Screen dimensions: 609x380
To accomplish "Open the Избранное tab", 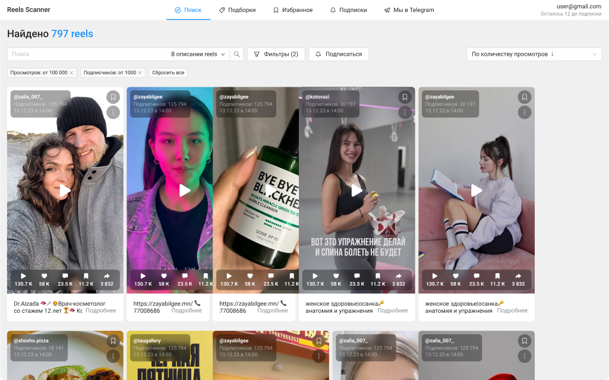I will coord(292,10).
